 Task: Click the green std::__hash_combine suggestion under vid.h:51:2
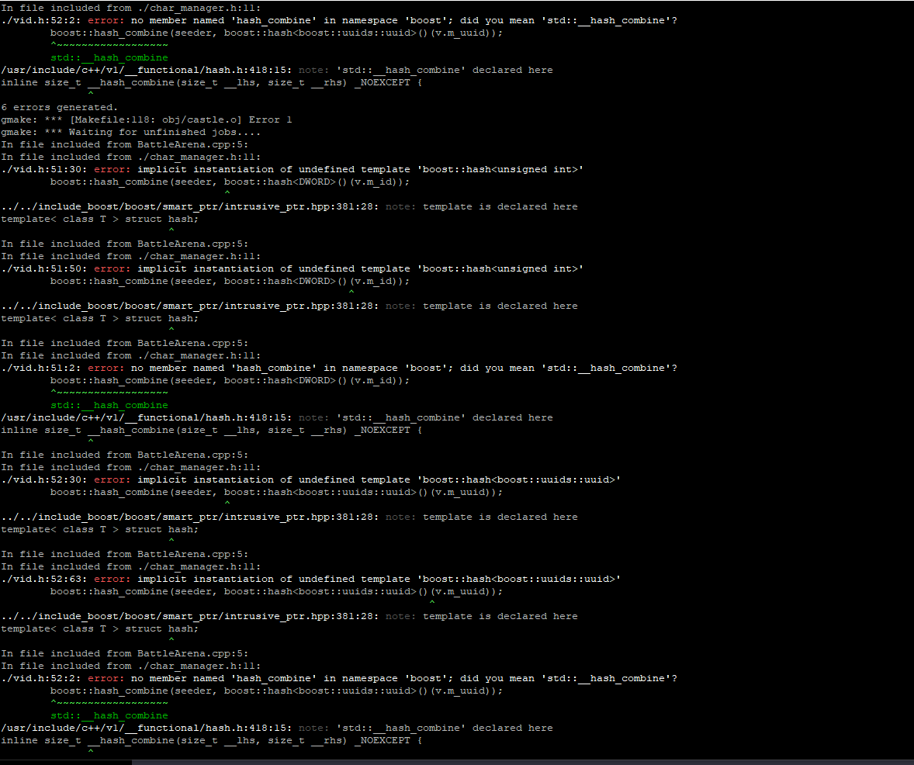click(x=109, y=405)
